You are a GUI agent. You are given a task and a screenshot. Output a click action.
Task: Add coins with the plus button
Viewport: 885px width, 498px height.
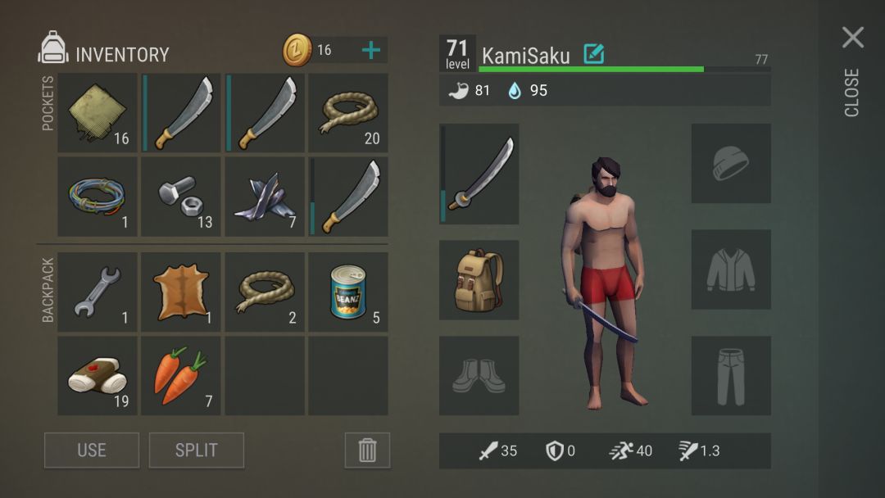pos(371,50)
